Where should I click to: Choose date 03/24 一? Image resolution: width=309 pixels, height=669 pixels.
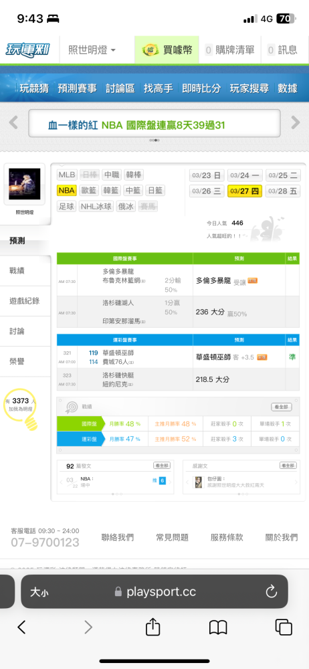[x=245, y=175]
